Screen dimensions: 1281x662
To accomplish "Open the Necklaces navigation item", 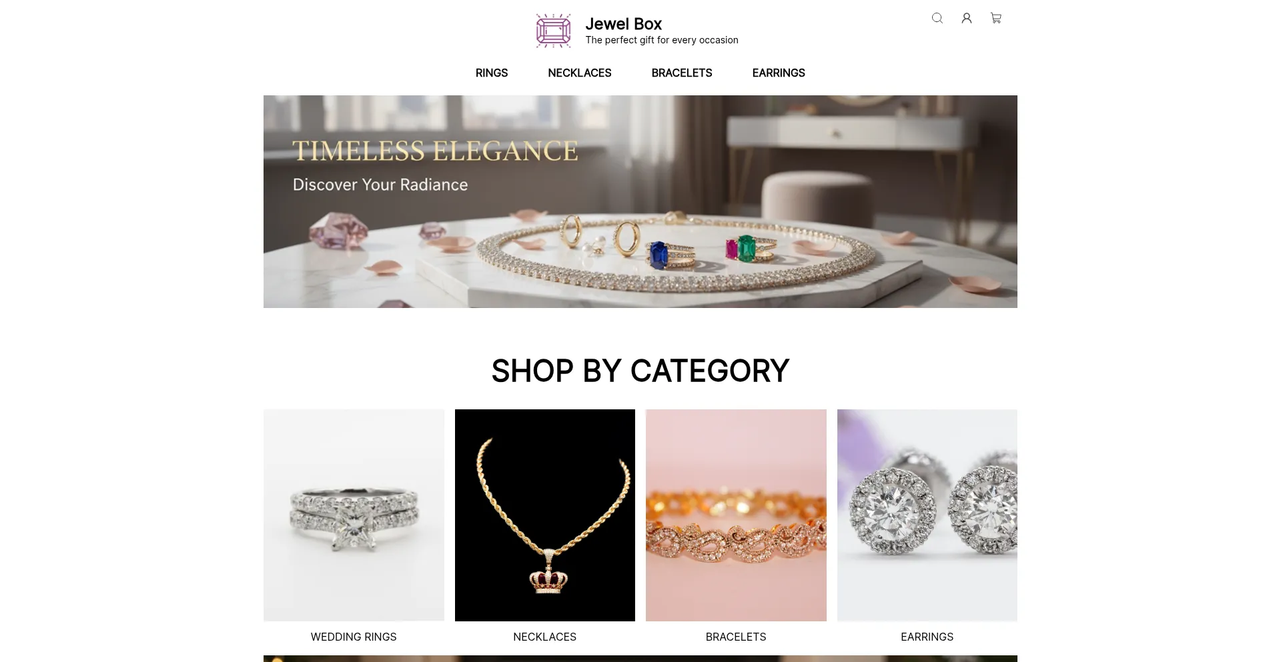I will [580, 73].
